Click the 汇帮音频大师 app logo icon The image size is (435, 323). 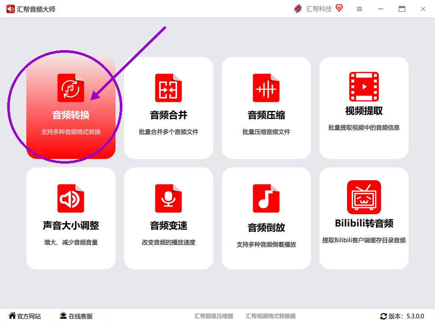[11, 9]
